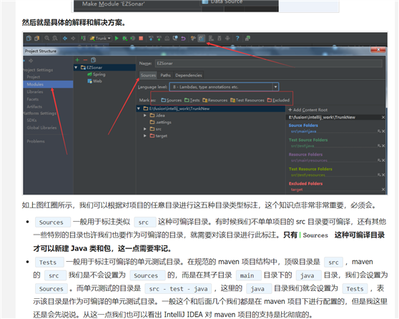Expand the src folder node
This screenshot has height=319, width=399.
[x=145, y=129]
